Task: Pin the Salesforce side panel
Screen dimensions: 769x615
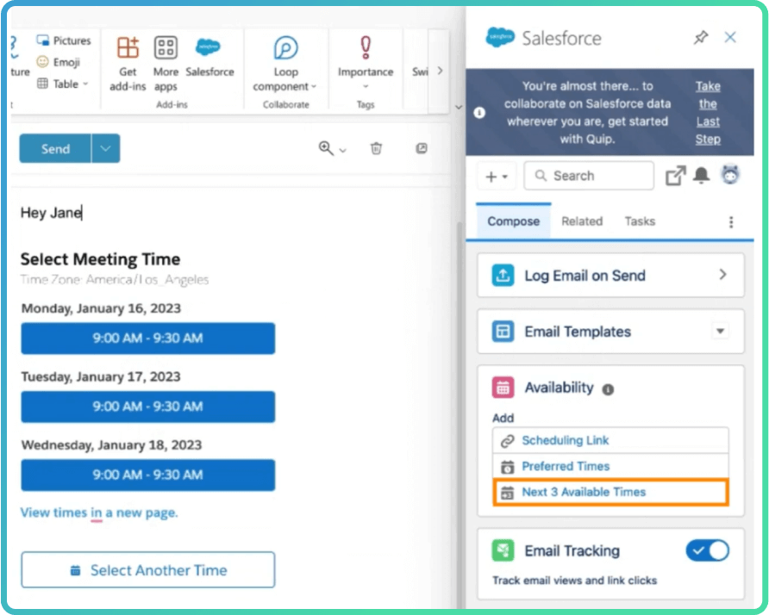Action: [700, 37]
